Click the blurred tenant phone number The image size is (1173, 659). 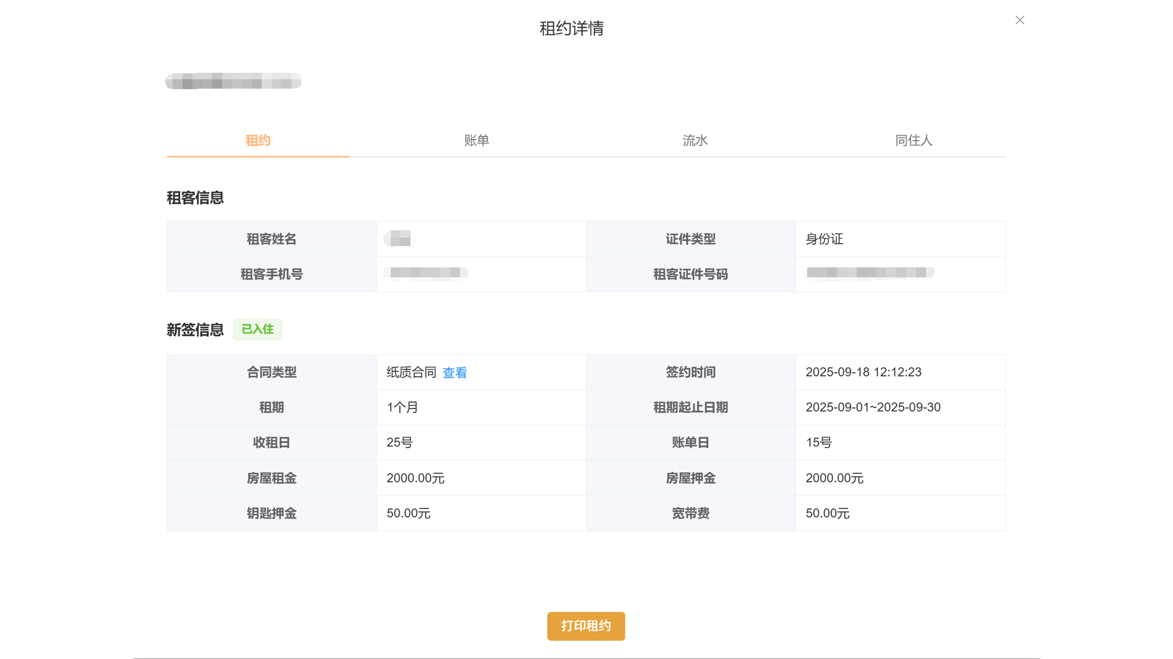tap(425, 273)
